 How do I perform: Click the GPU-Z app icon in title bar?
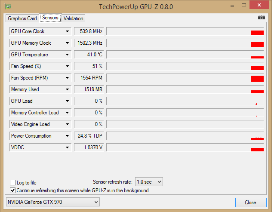coord(8,6)
